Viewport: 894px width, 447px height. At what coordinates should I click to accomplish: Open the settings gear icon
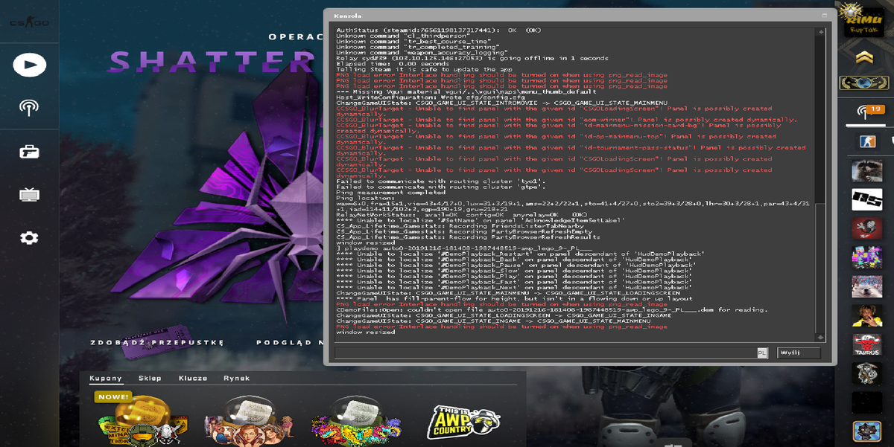29,238
